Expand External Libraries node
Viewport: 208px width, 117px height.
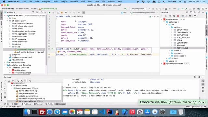pyautogui.click(x=5, y=62)
